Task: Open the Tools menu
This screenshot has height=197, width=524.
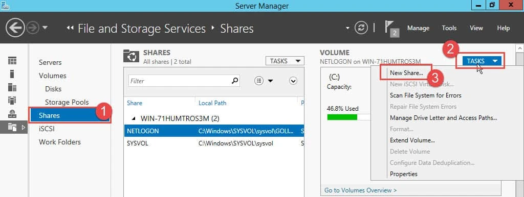Action: [449, 29]
